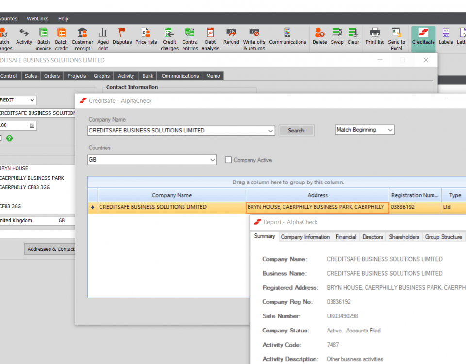This screenshot has width=466, height=364.
Task: Sort by the Address column header
Action: 317,195
